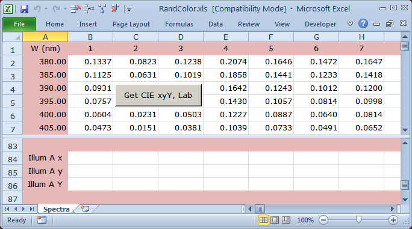412x229 pixels.
Task: Click empty cell B84 beside Illum A x
Action: (90, 158)
